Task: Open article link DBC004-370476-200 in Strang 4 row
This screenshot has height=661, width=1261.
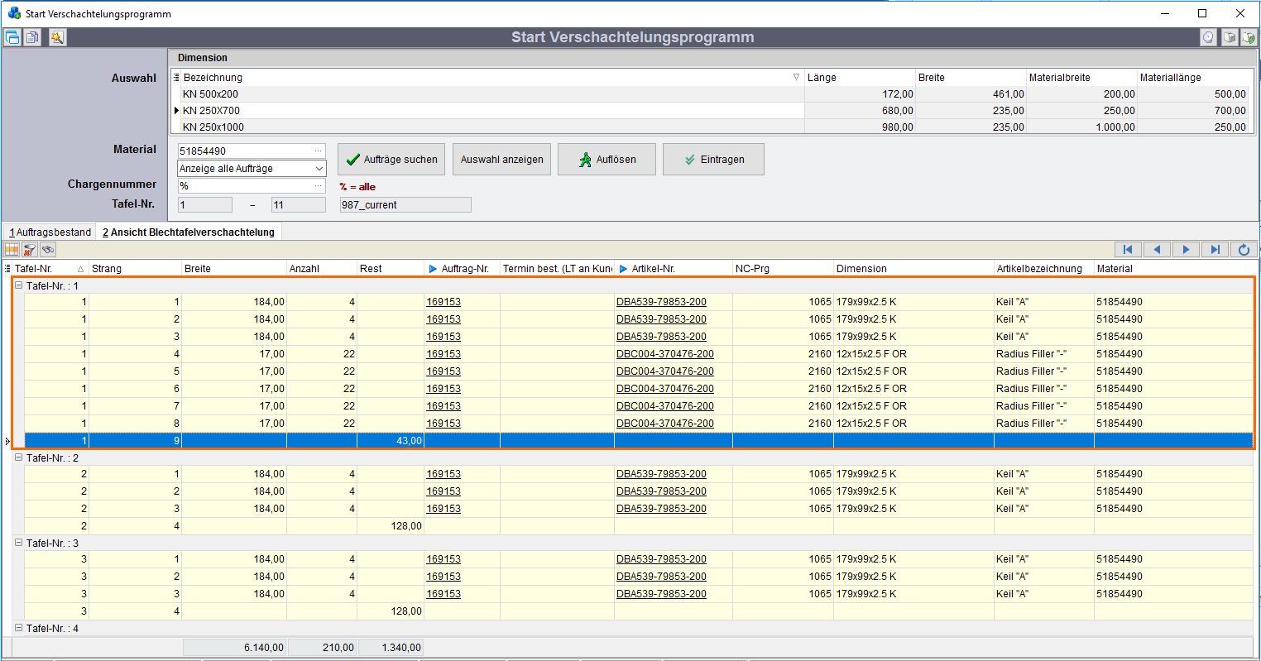Action: click(665, 354)
